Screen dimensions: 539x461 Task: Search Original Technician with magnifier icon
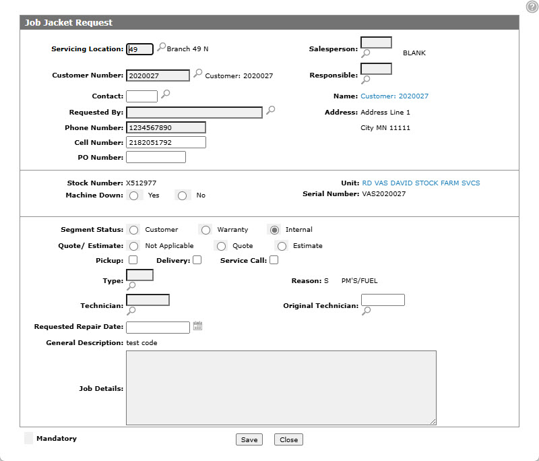[x=366, y=311]
